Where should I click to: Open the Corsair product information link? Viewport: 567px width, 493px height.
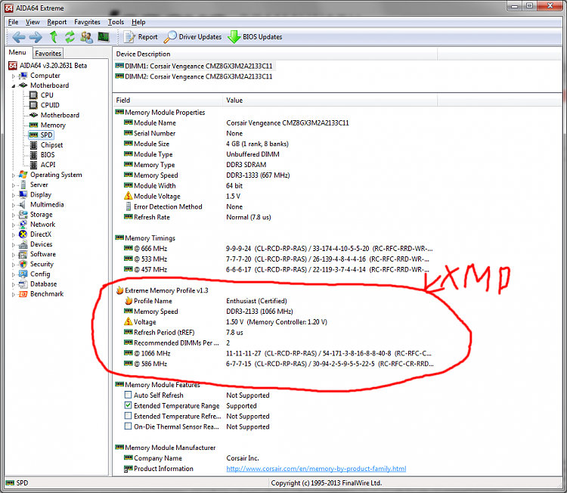coord(316,468)
